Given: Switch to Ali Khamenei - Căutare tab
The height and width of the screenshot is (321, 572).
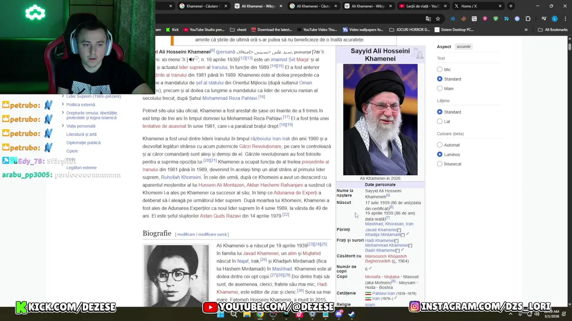Looking at the screenshot, I should pyautogui.click(x=314, y=6).
